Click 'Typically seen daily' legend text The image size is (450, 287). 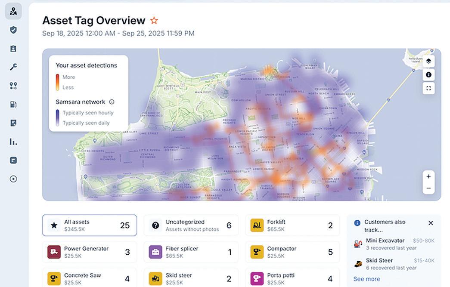click(x=86, y=123)
